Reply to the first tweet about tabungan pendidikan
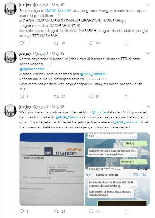The height and width of the screenshot is (218, 155). (x=22, y=43)
